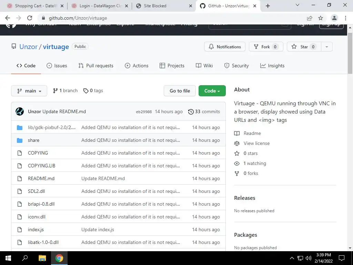Select the Code tab
This screenshot has width=353, height=265.
(x=26, y=66)
